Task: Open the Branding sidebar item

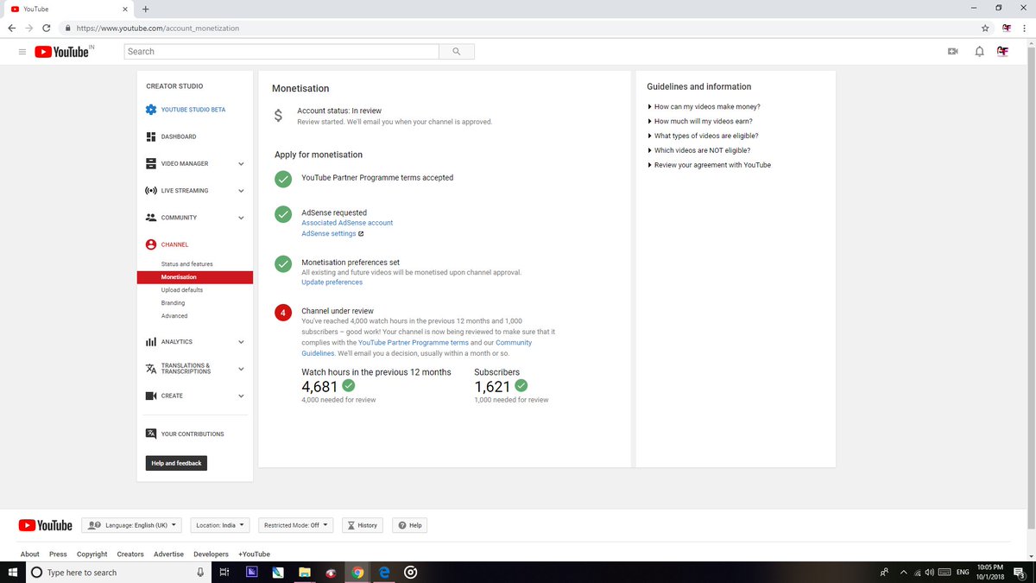Action: (x=173, y=303)
